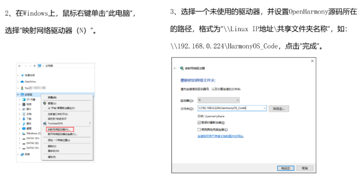Image resolution: width=361 pixels, height=179 pixels.
Task: Click the Quick Access star icon
Action: [x=22, y=75]
